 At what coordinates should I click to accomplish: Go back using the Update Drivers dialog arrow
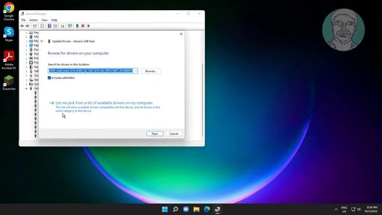click(x=42, y=41)
